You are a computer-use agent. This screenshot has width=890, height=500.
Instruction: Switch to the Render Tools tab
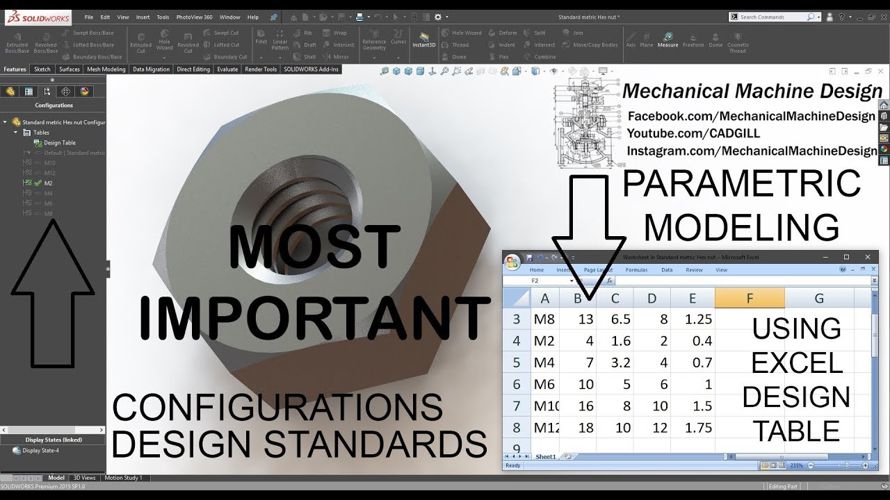point(261,69)
